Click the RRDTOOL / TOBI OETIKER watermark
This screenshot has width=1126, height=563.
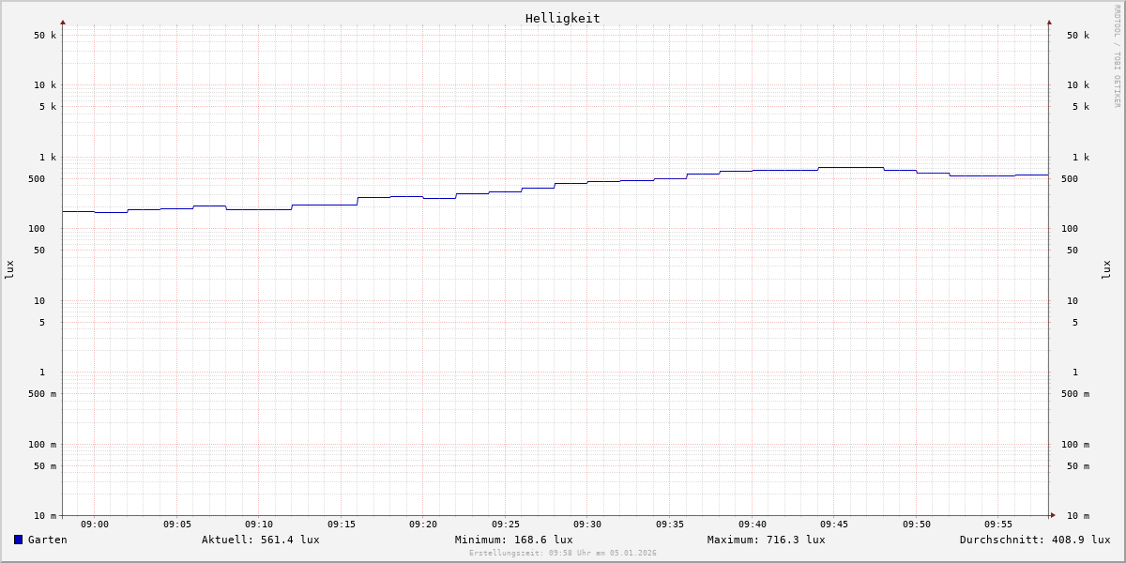coord(1117,56)
